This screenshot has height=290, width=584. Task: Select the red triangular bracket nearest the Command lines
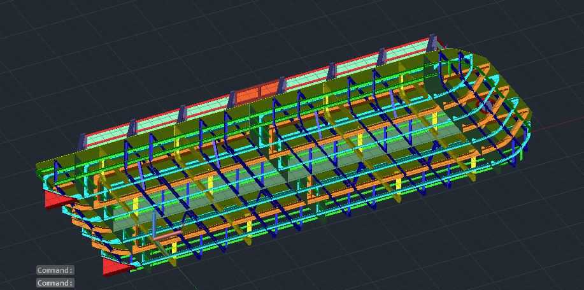pos(117,266)
